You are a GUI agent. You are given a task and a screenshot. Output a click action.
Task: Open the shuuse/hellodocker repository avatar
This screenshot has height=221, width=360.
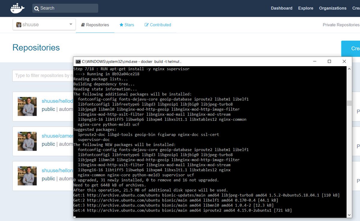coord(27,107)
